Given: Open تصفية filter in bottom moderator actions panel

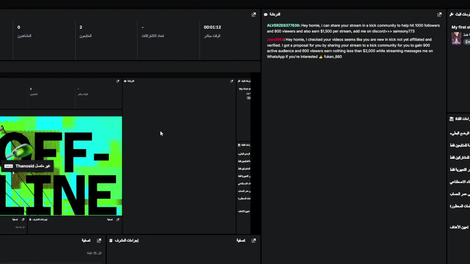Looking at the screenshot, I should pos(241,241).
